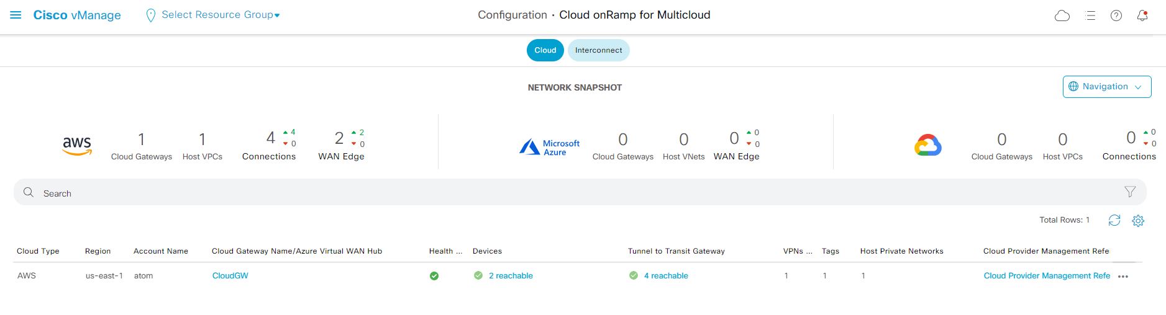Open the Select Resource Group dropdown
The width and height of the screenshot is (1166, 315).
221,15
